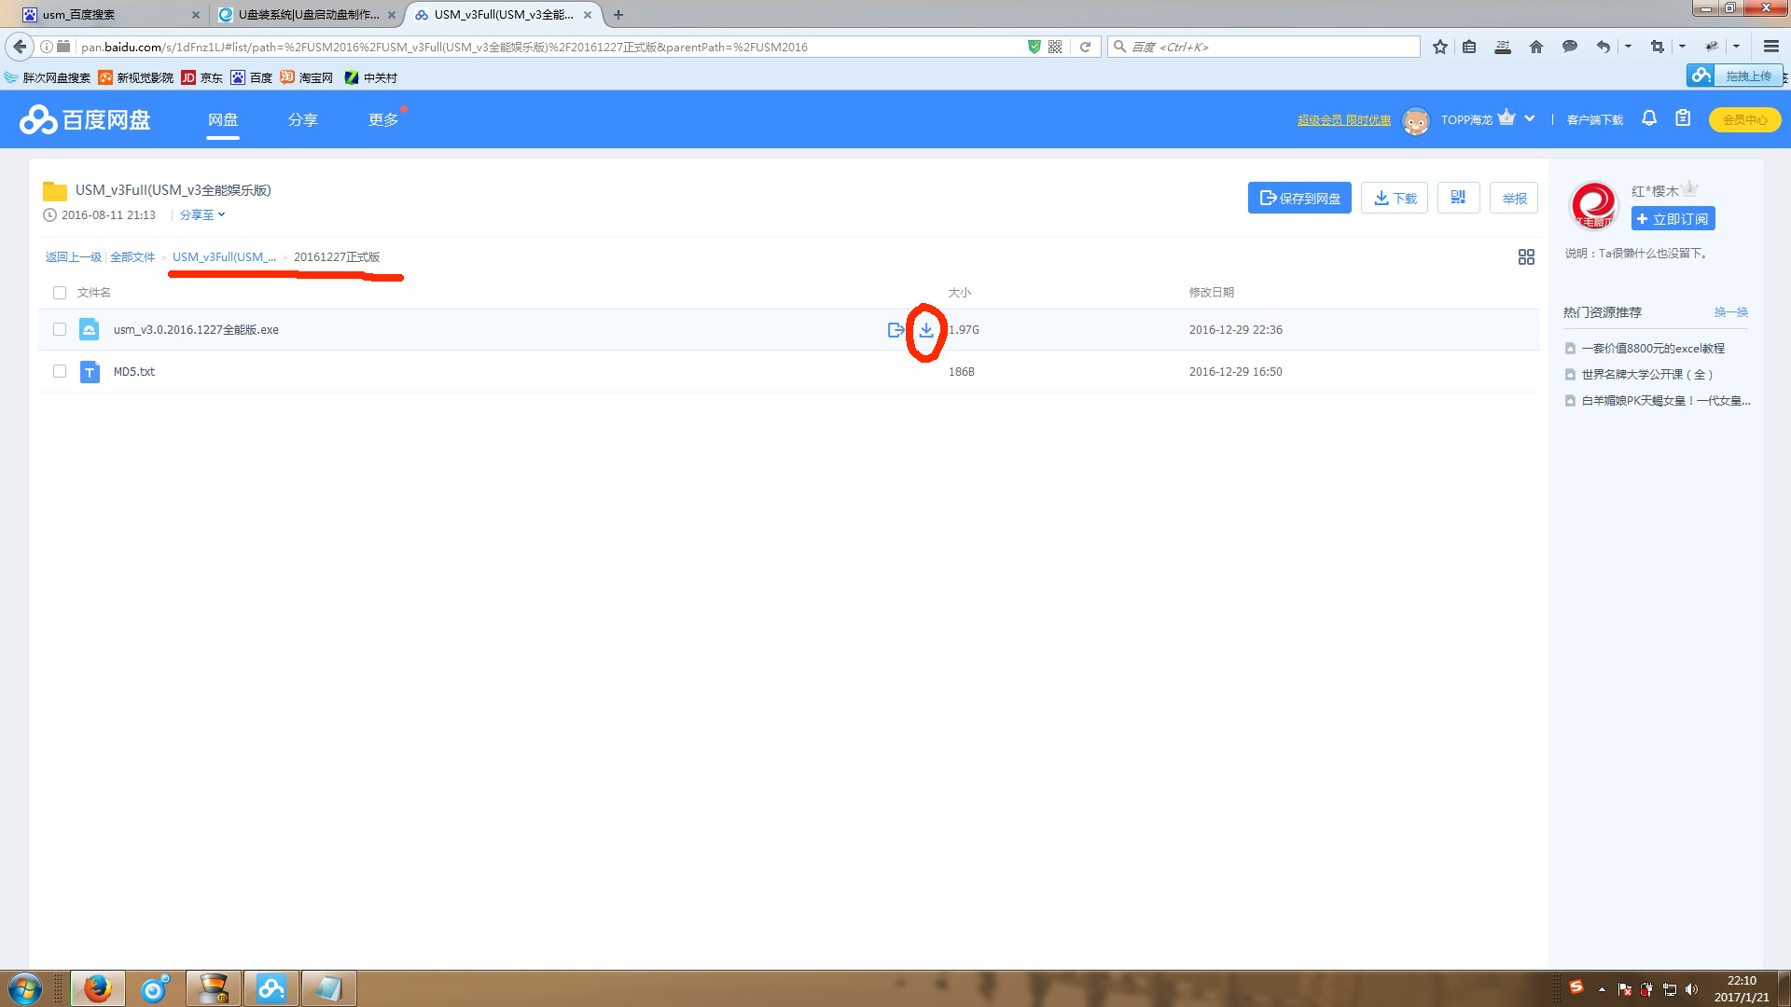Click 全部文件 breadcrumb link

pyautogui.click(x=132, y=257)
